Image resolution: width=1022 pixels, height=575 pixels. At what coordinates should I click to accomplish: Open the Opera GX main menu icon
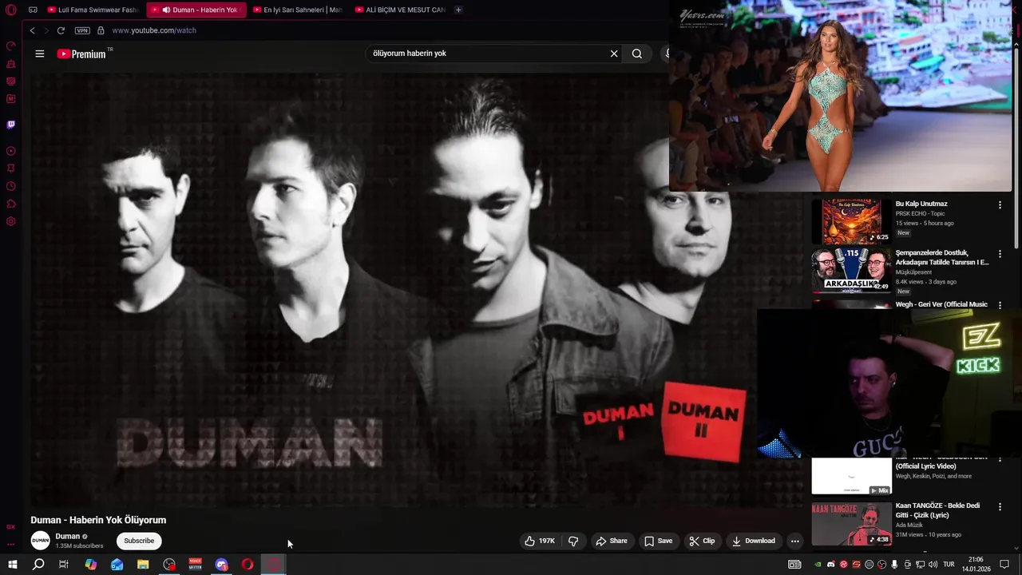(x=10, y=10)
